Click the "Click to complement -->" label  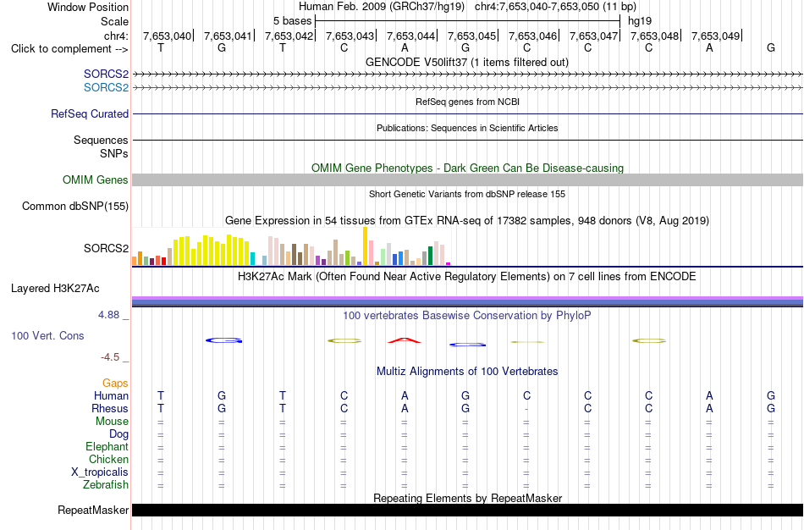click(x=69, y=49)
